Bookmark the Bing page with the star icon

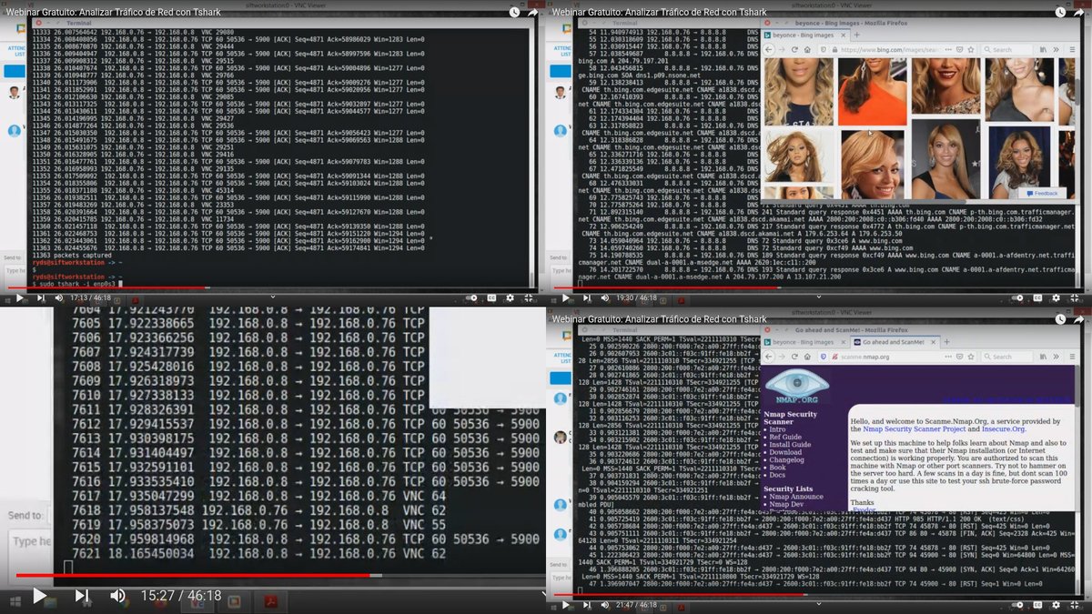pyautogui.click(x=971, y=49)
